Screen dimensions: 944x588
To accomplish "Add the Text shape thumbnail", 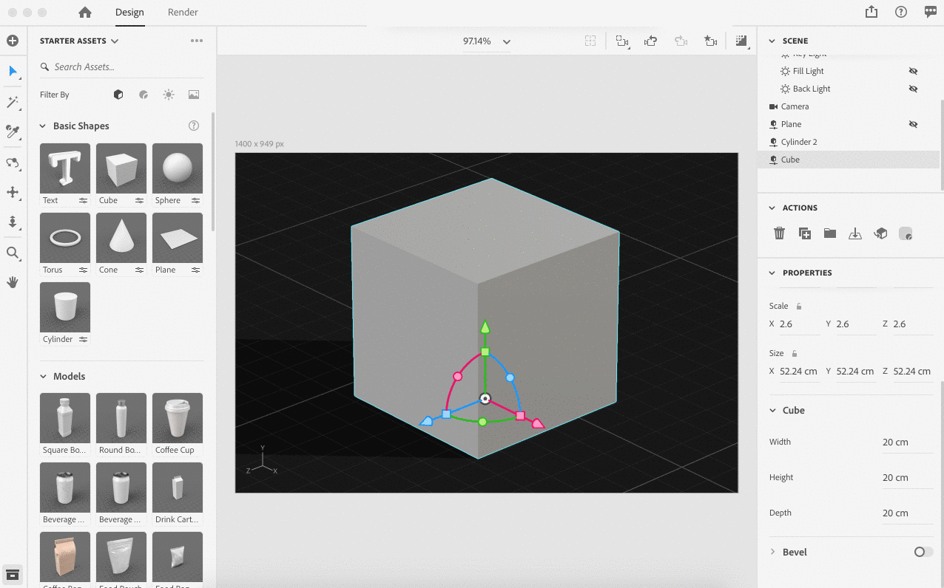I will 65,168.
